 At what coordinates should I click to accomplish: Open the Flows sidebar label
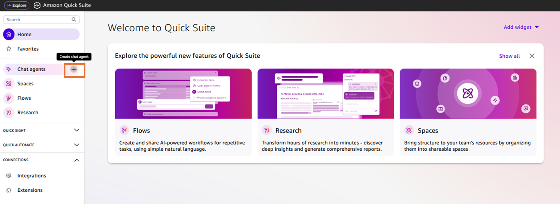pyautogui.click(x=24, y=98)
